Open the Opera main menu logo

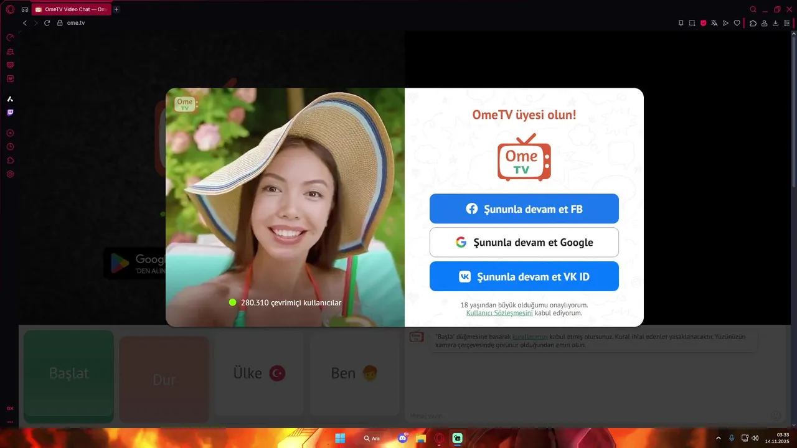(10, 9)
